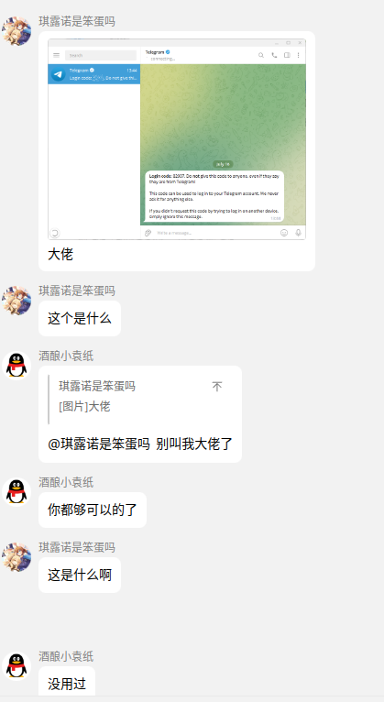Open anime avatar beside the Telegram image message
This screenshot has height=702, width=384.
point(16,31)
